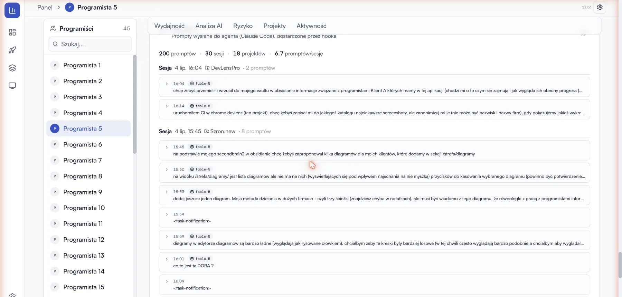The height and width of the screenshot is (297, 622).
Task: Open the dashboard grid icon in sidebar
Action: (x=12, y=32)
